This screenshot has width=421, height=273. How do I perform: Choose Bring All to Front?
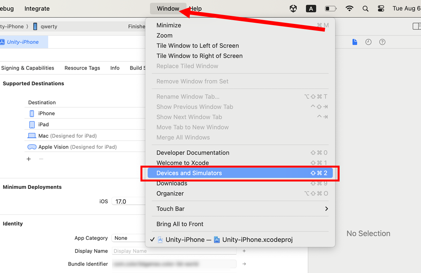[x=240, y=224]
